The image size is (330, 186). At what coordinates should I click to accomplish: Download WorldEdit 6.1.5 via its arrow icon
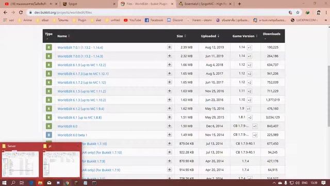coord(170,91)
